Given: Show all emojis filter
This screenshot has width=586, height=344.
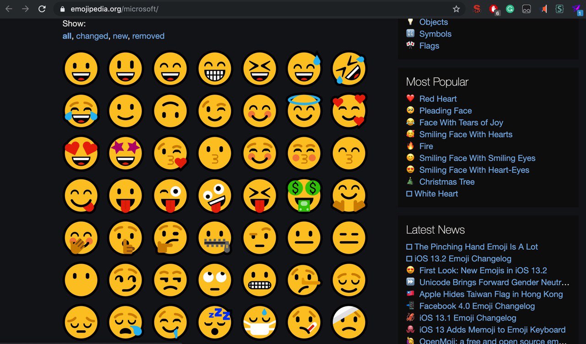Looking at the screenshot, I should point(67,36).
